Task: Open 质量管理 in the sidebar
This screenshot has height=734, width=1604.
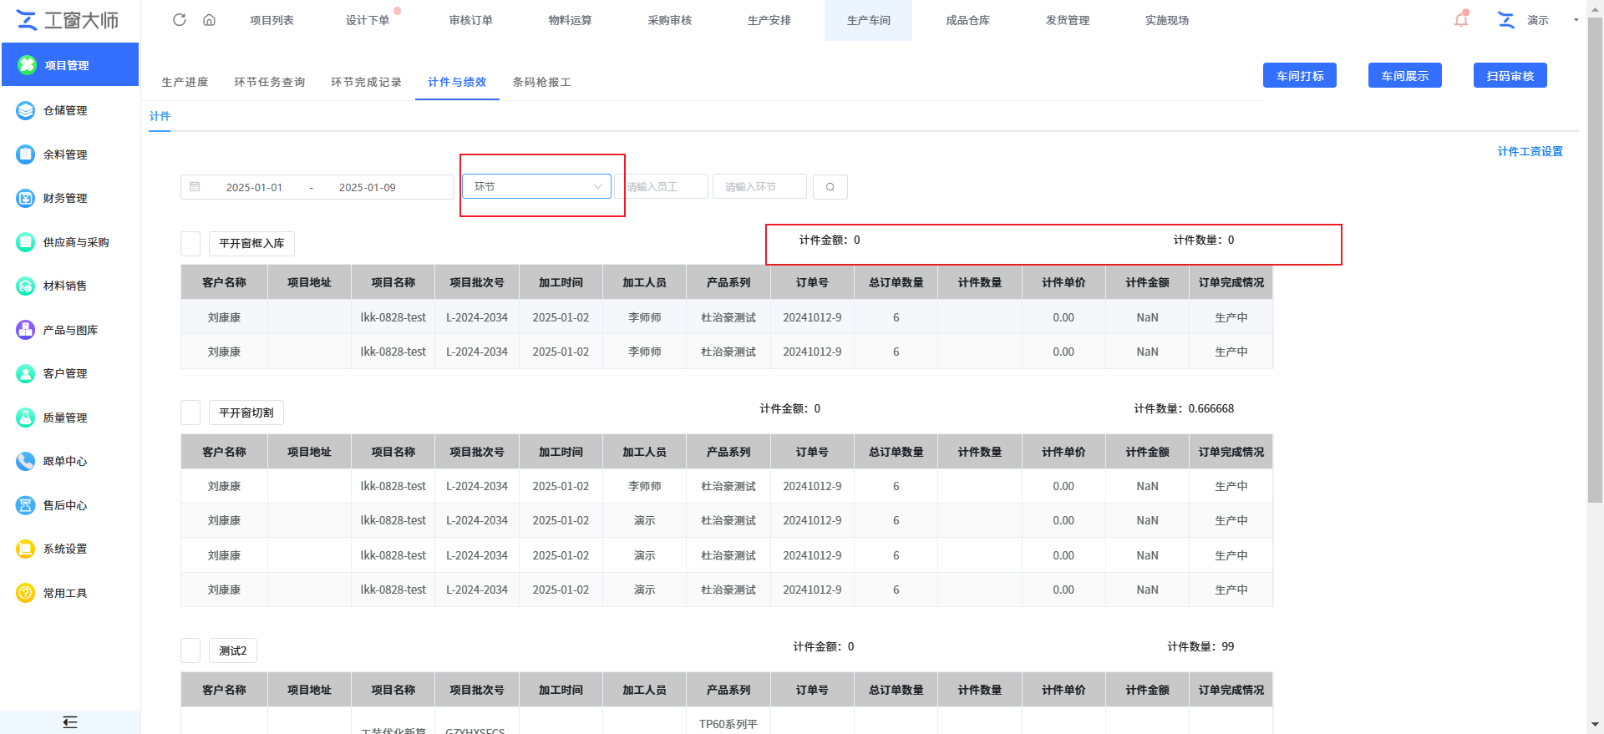Action: click(x=65, y=418)
